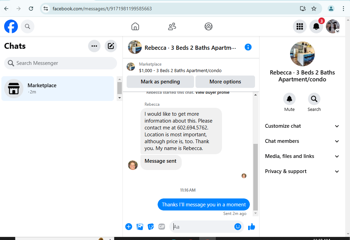
Task: Go back with browser back arrow
Action: click(x=6, y=9)
